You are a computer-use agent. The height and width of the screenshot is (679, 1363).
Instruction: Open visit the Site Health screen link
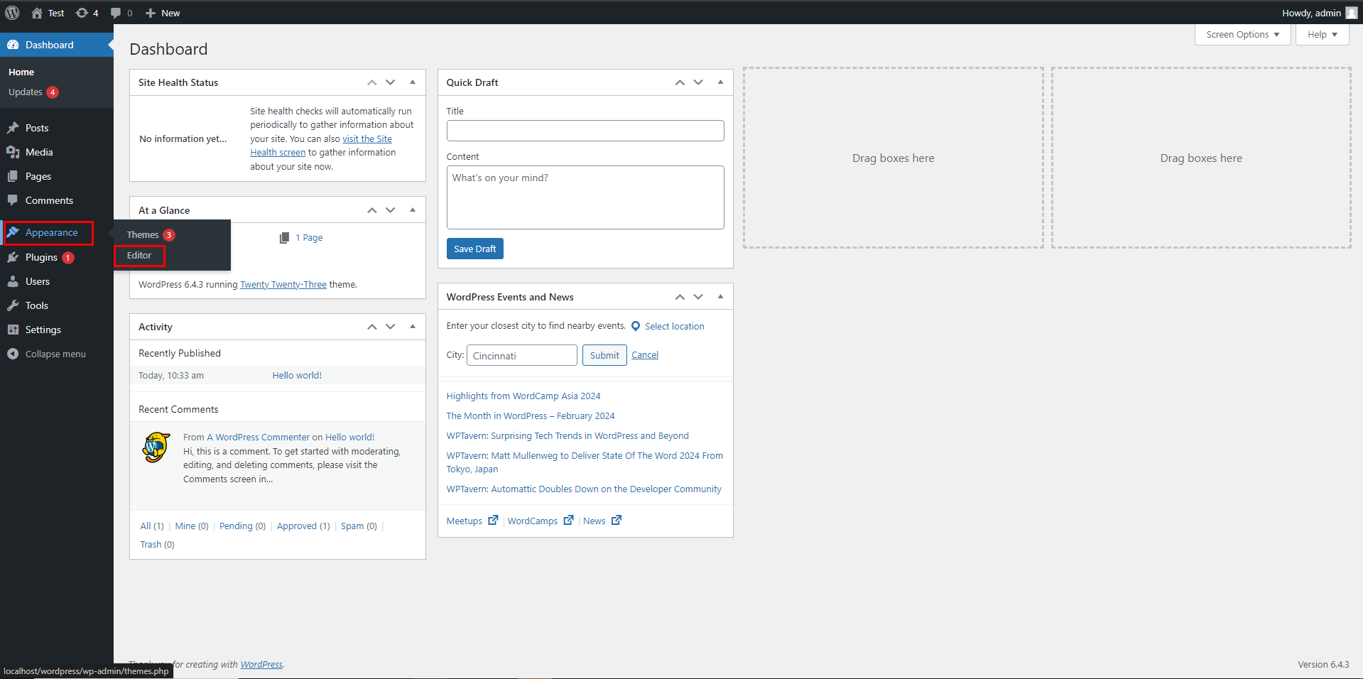(x=321, y=146)
